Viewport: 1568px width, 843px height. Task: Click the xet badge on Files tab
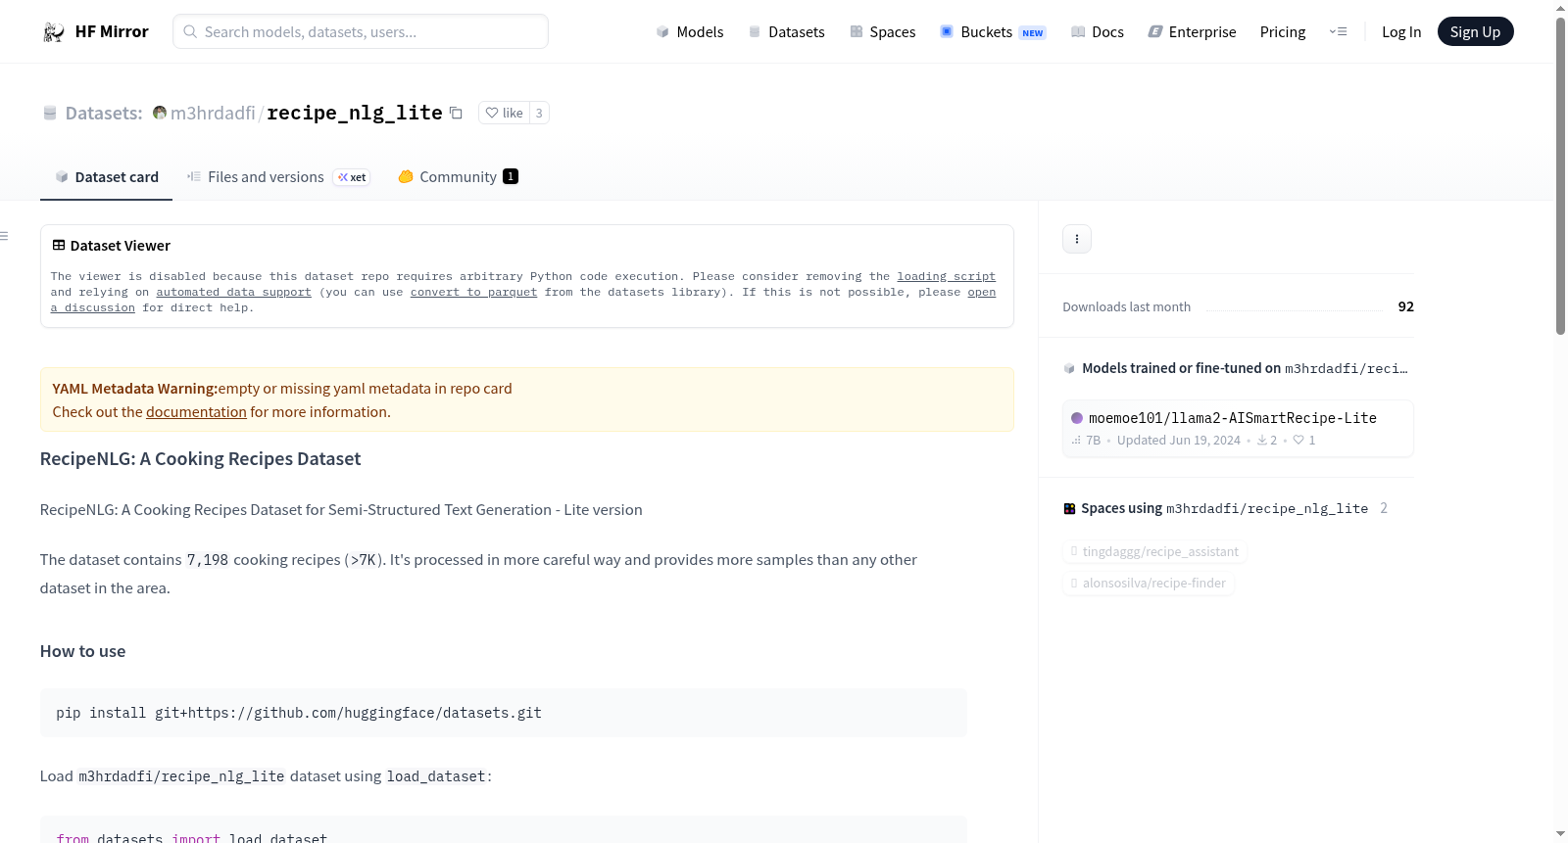(x=352, y=177)
